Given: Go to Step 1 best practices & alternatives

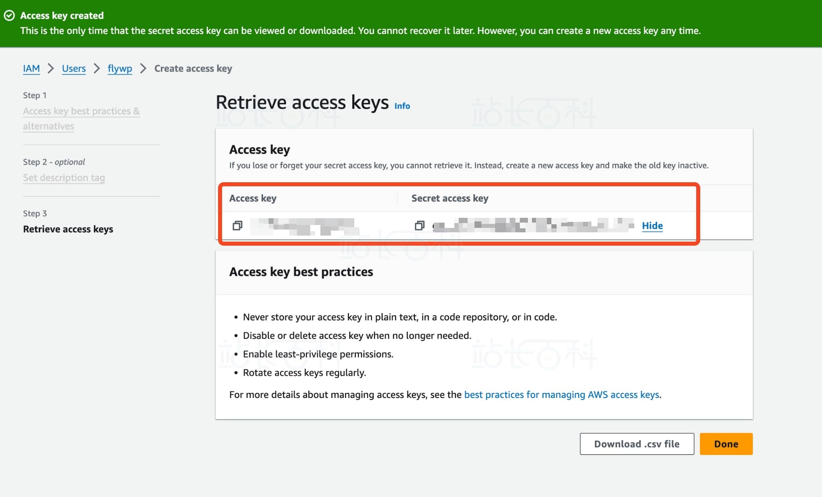Looking at the screenshot, I should (81, 111).
